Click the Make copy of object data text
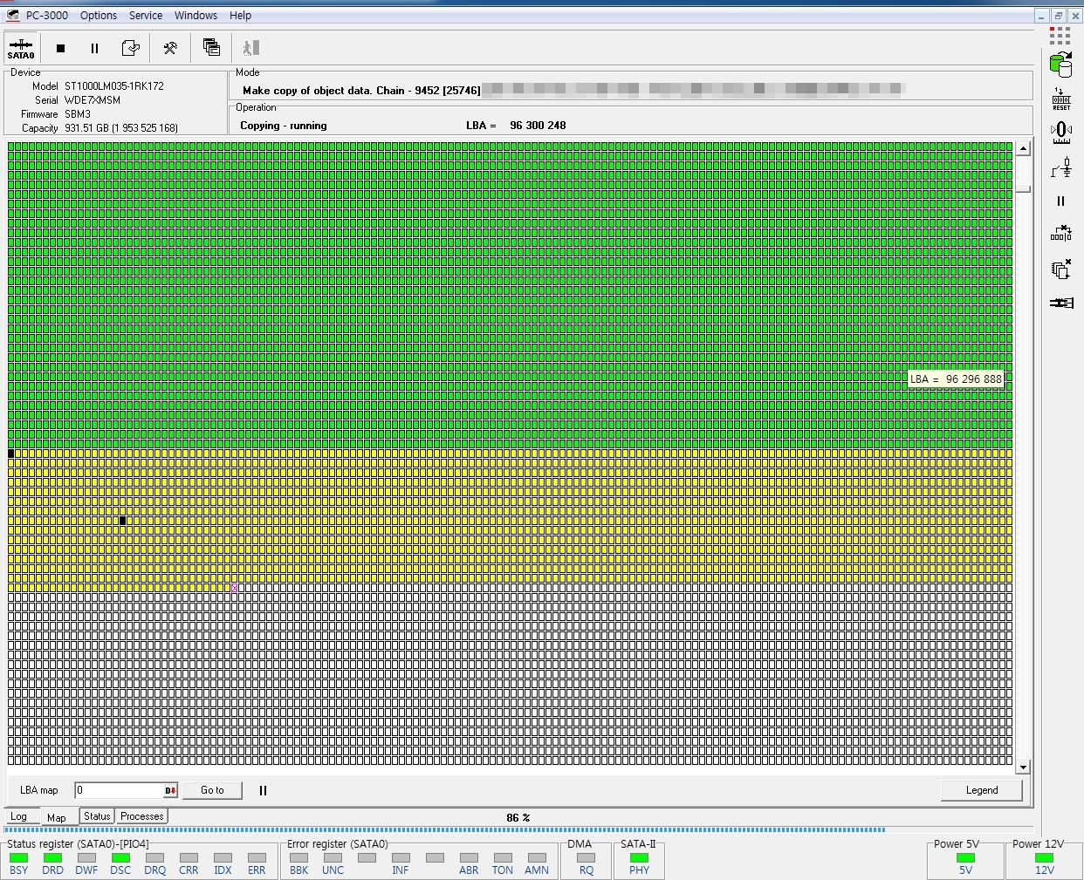The image size is (1084, 880). [x=308, y=91]
